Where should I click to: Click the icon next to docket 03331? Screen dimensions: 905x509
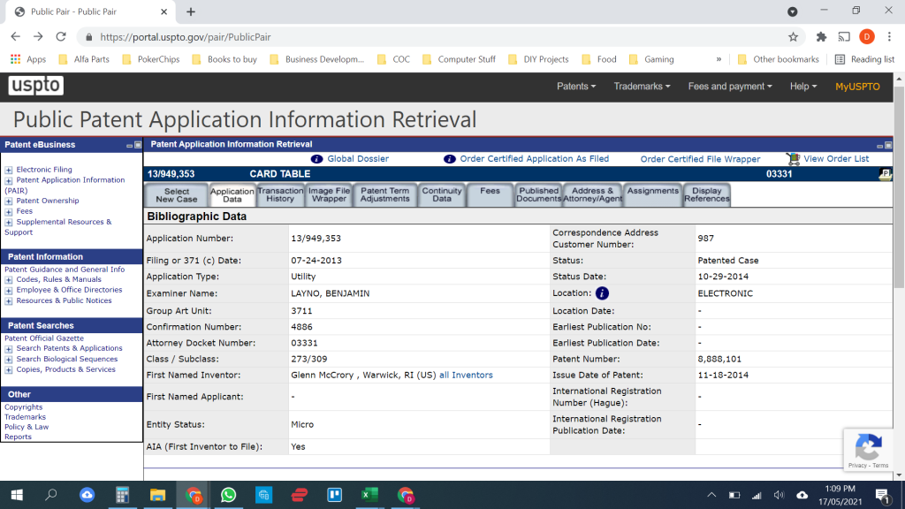tap(885, 174)
